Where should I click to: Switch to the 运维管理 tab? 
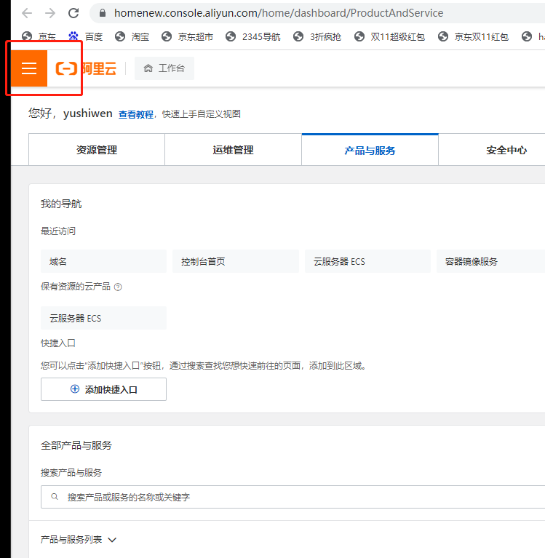click(x=233, y=150)
